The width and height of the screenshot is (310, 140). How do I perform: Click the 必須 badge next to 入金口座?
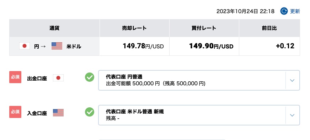pyautogui.click(x=15, y=112)
